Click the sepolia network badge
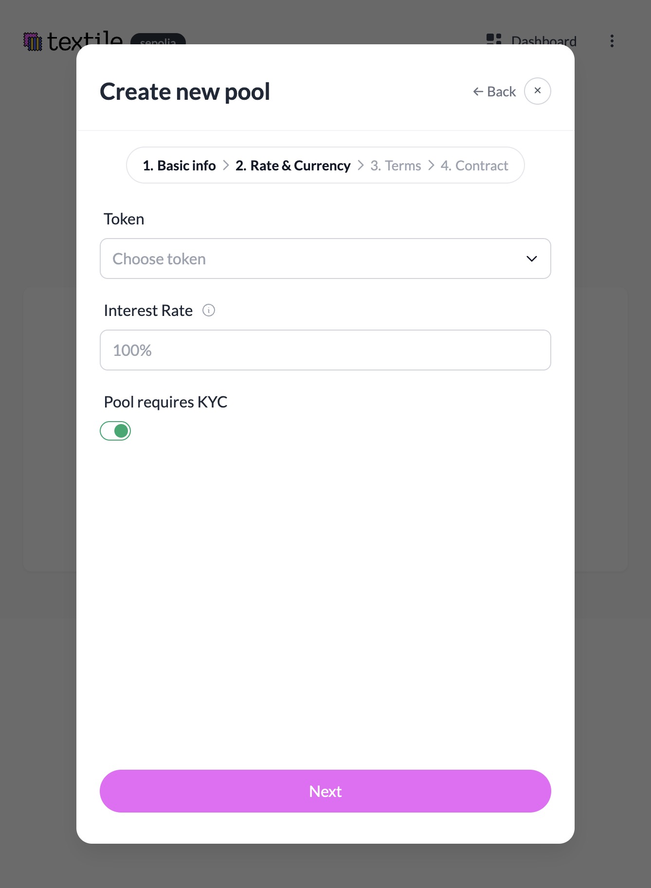 click(158, 40)
